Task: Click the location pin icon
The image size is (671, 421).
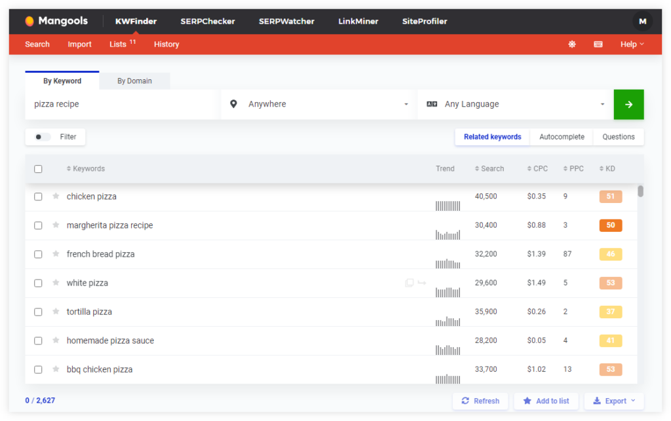Action: tap(233, 104)
